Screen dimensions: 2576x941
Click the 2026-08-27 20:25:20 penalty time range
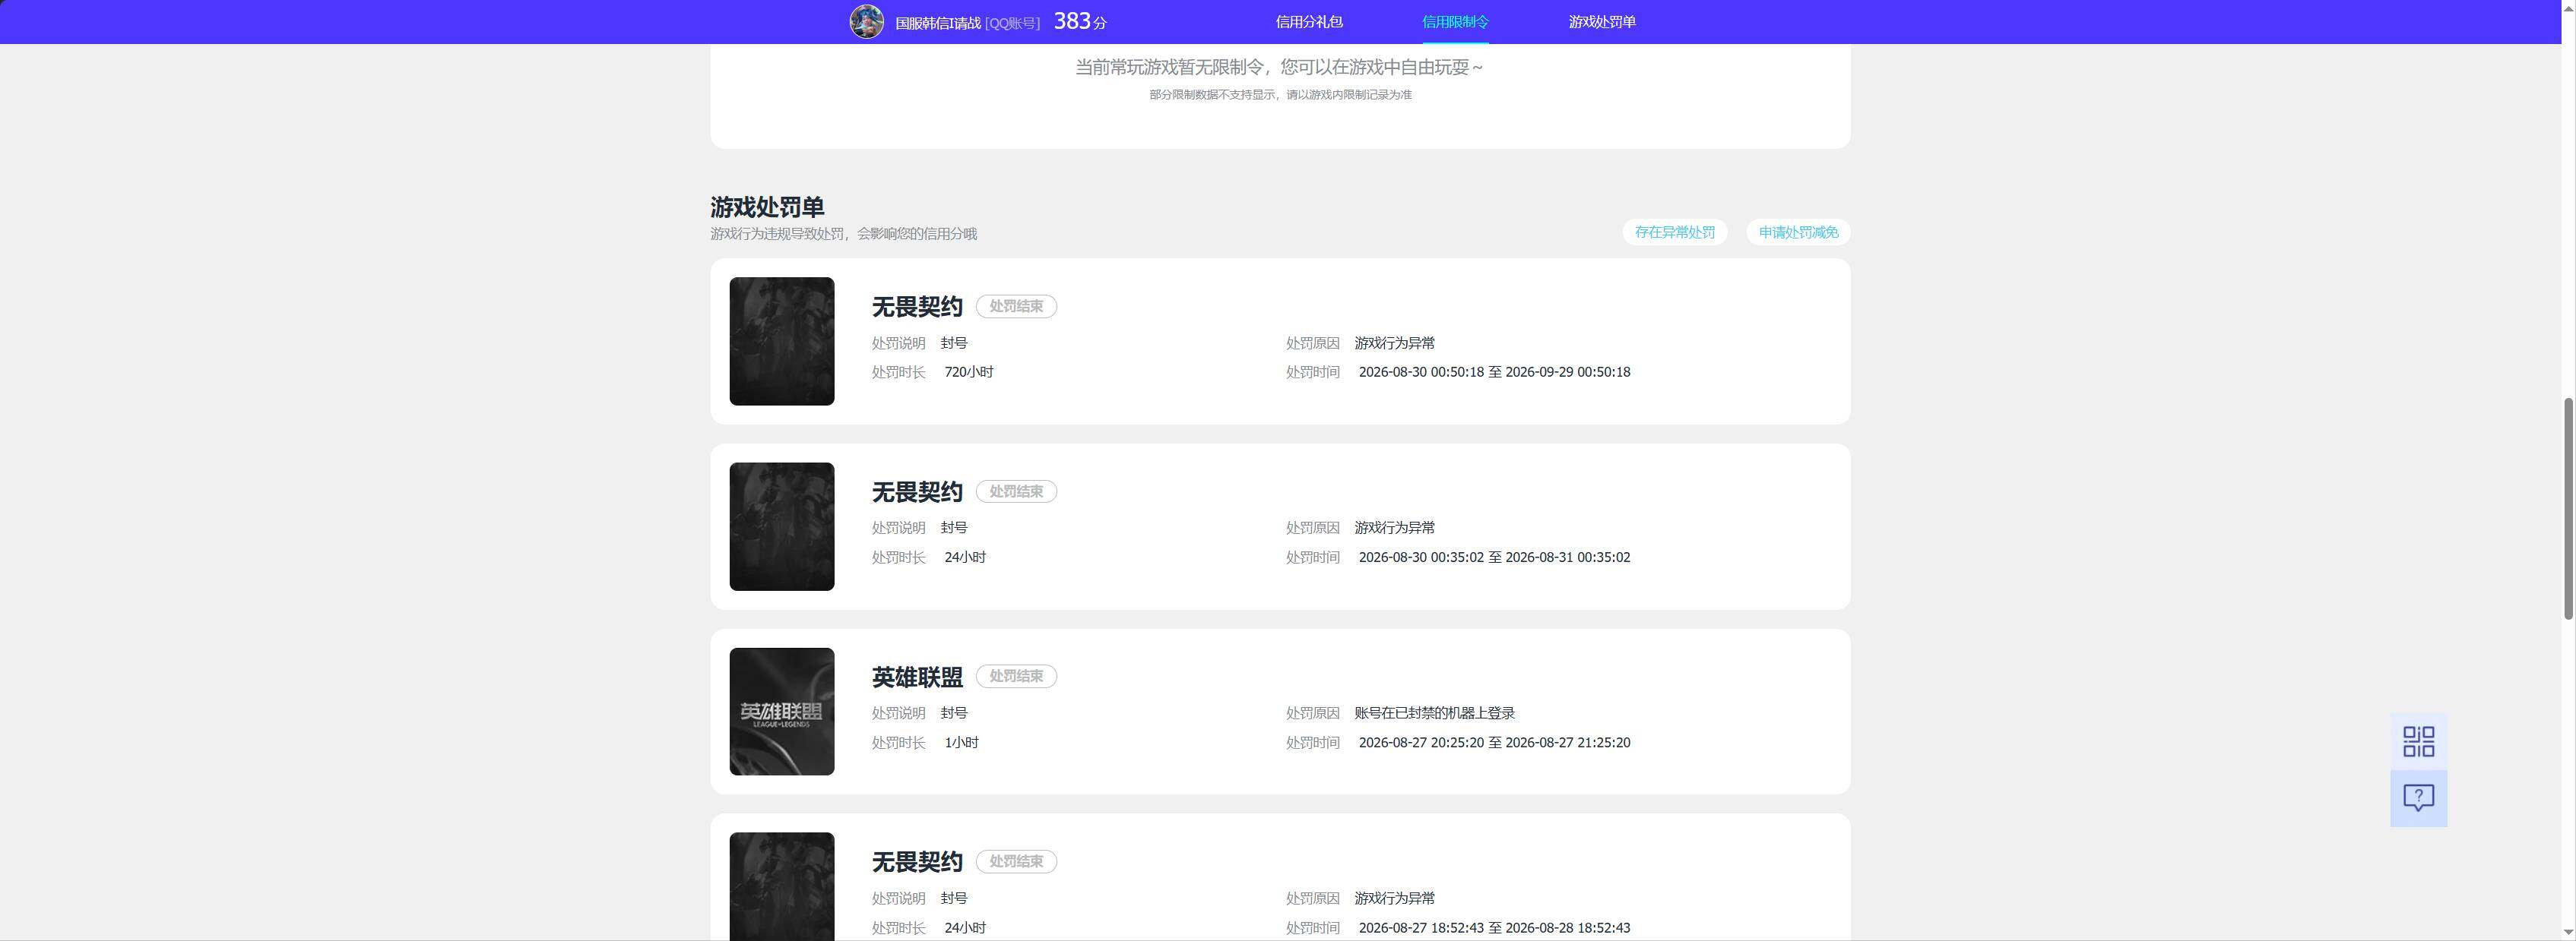[x=1494, y=742]
